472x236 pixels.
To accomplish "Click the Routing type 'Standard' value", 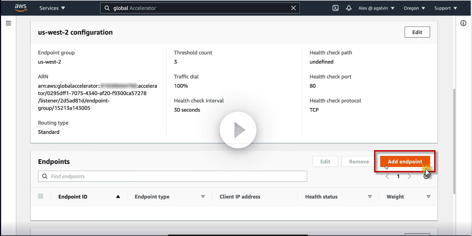I will pyautogui.click(x=49, y=132).
